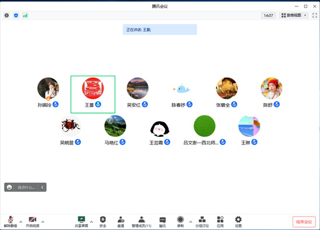Open the security menu in toolbar
Viewport: 320px width, 230px height.
(x=103, y=222)
